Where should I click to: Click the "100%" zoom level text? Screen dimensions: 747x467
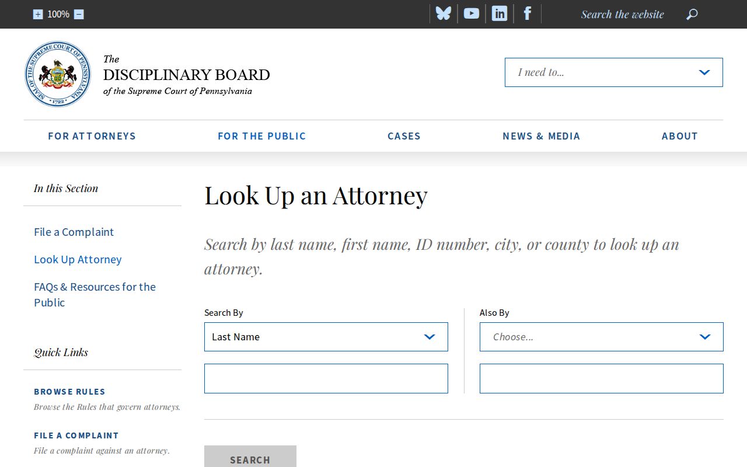coord(58,14)
